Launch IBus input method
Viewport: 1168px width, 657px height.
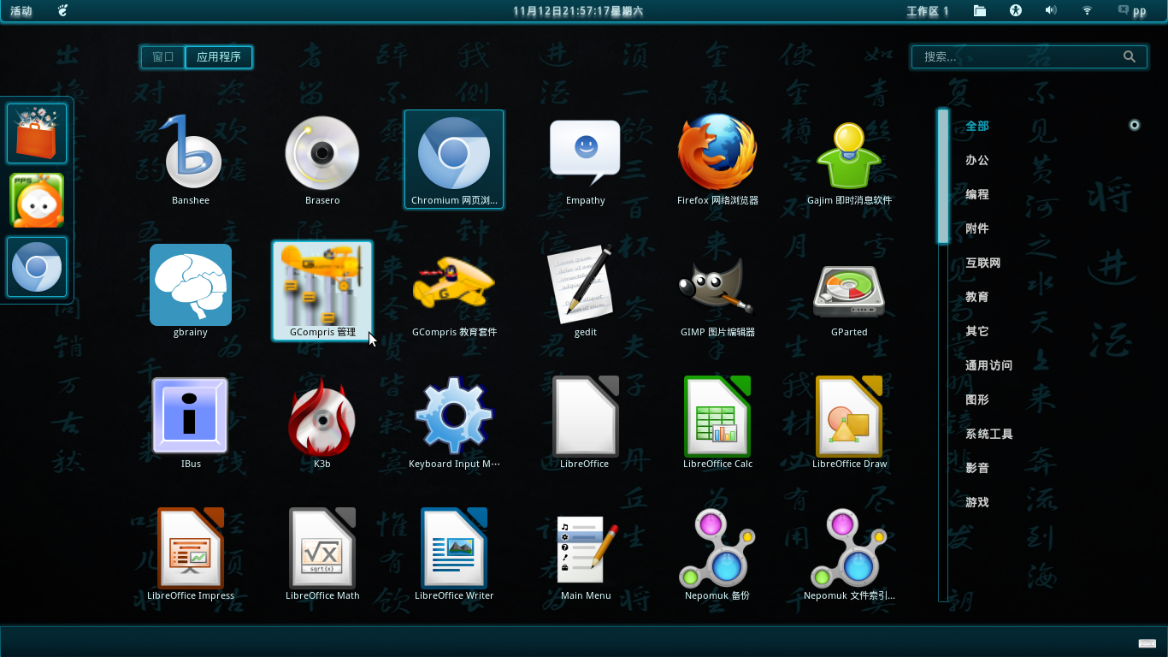[191, 423]
